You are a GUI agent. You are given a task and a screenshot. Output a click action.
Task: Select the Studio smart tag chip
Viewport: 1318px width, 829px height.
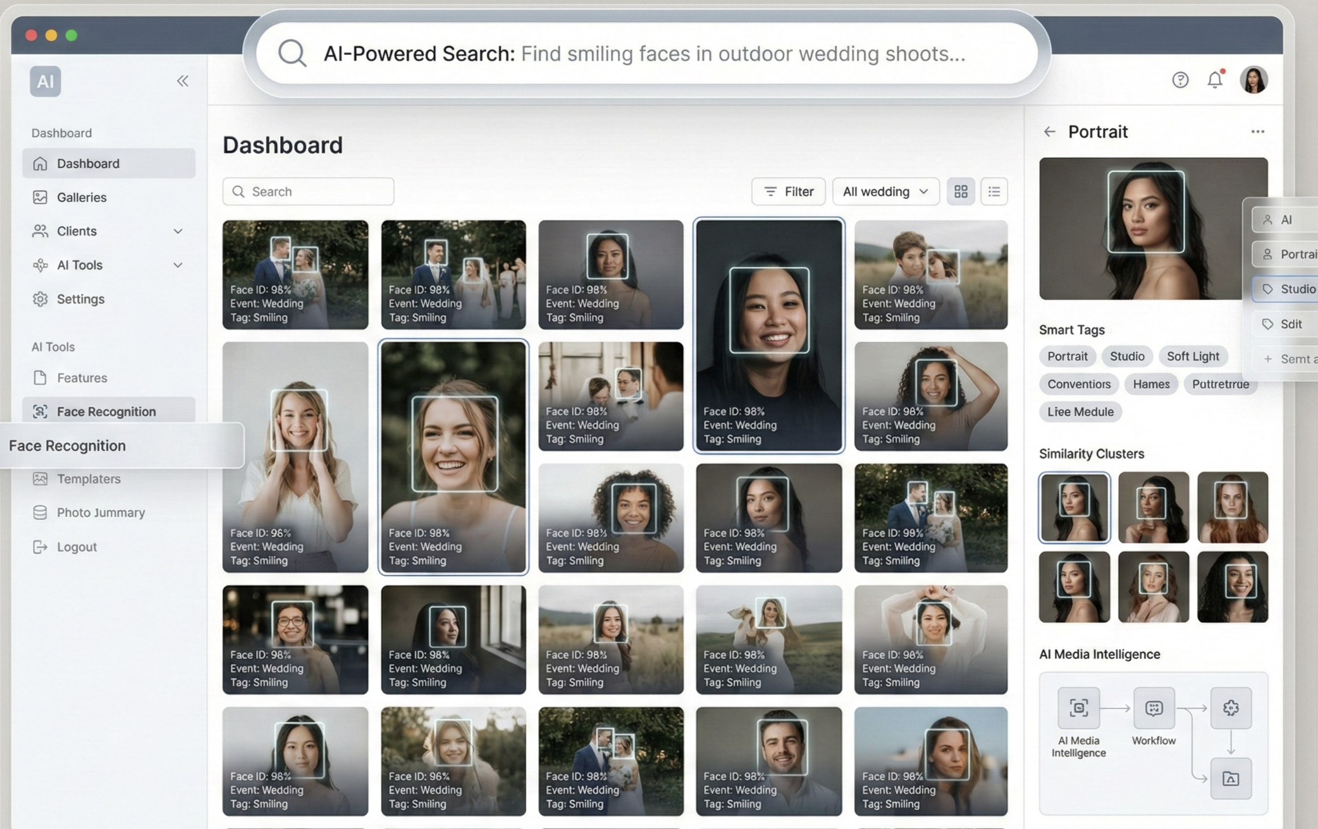pos(1127,356)
